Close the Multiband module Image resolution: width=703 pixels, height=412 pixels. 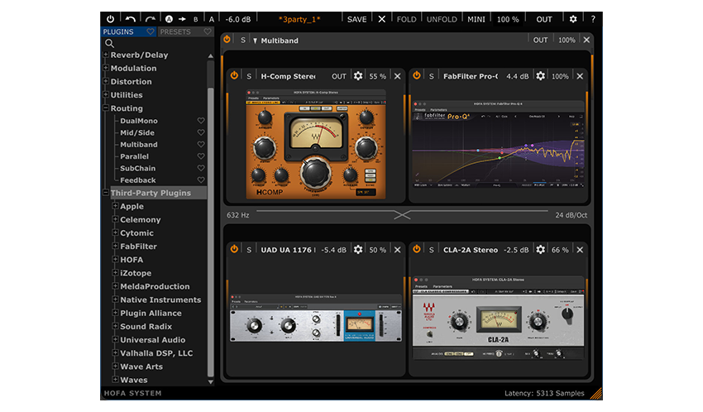(586, 40)
